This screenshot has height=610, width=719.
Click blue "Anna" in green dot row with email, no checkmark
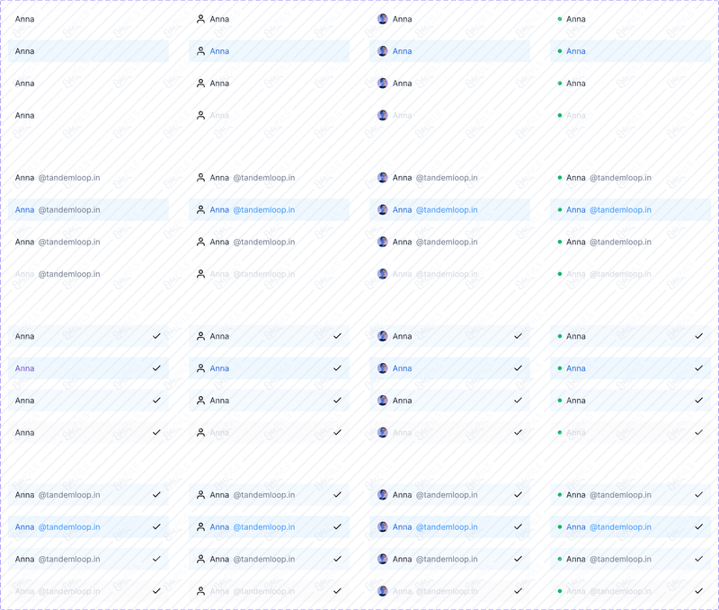tap(576, 210)
